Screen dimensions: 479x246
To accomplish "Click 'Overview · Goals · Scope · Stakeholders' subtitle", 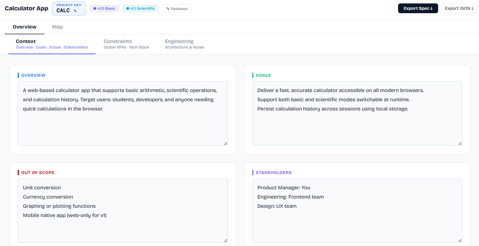I will [52, 47].
